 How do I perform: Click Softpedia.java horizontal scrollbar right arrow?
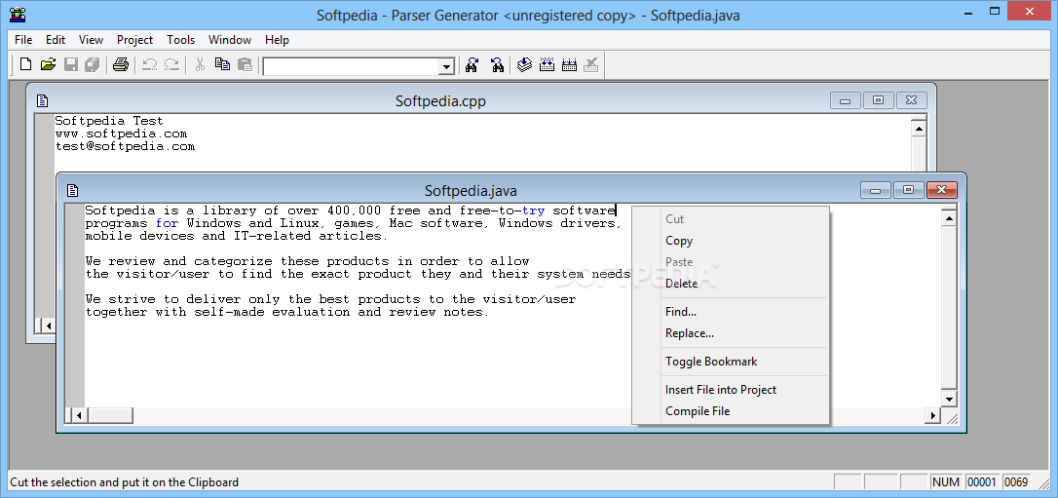934,416
